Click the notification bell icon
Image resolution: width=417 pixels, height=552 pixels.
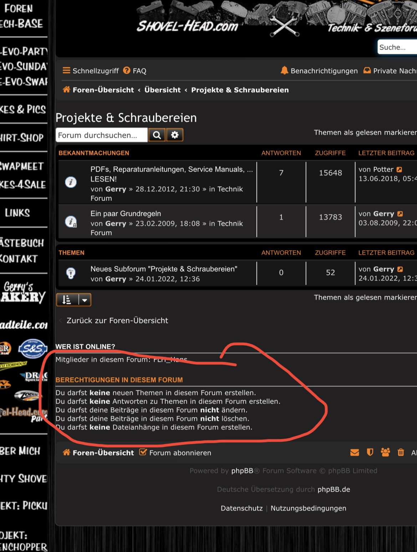pyautogui.click(x=284, y=71)
